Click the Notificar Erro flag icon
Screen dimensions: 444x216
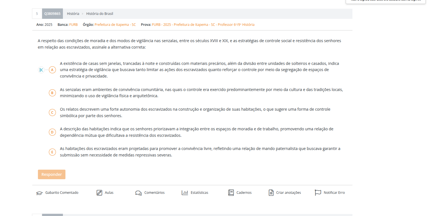[318, 193]
